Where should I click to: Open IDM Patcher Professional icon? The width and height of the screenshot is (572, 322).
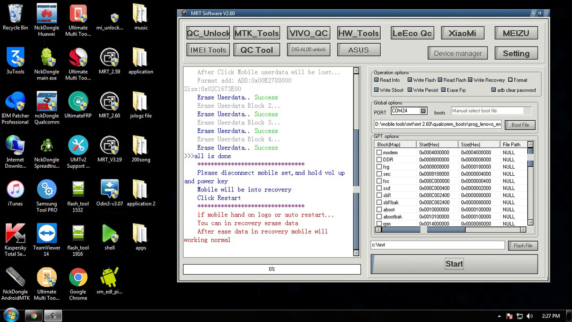point(15,109)
